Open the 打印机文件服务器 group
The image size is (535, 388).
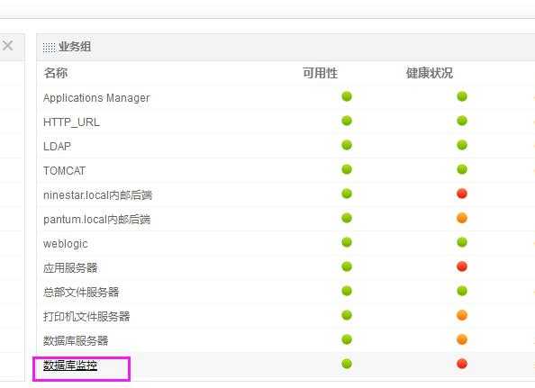pyautogui.click(x=86, y=316)
